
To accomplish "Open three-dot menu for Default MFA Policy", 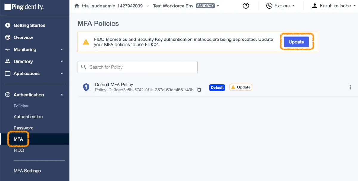I will [x=350, y=87].
